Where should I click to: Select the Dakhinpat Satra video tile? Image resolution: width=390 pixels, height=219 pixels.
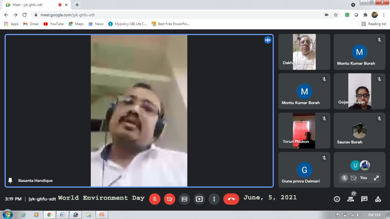point(304,52)
